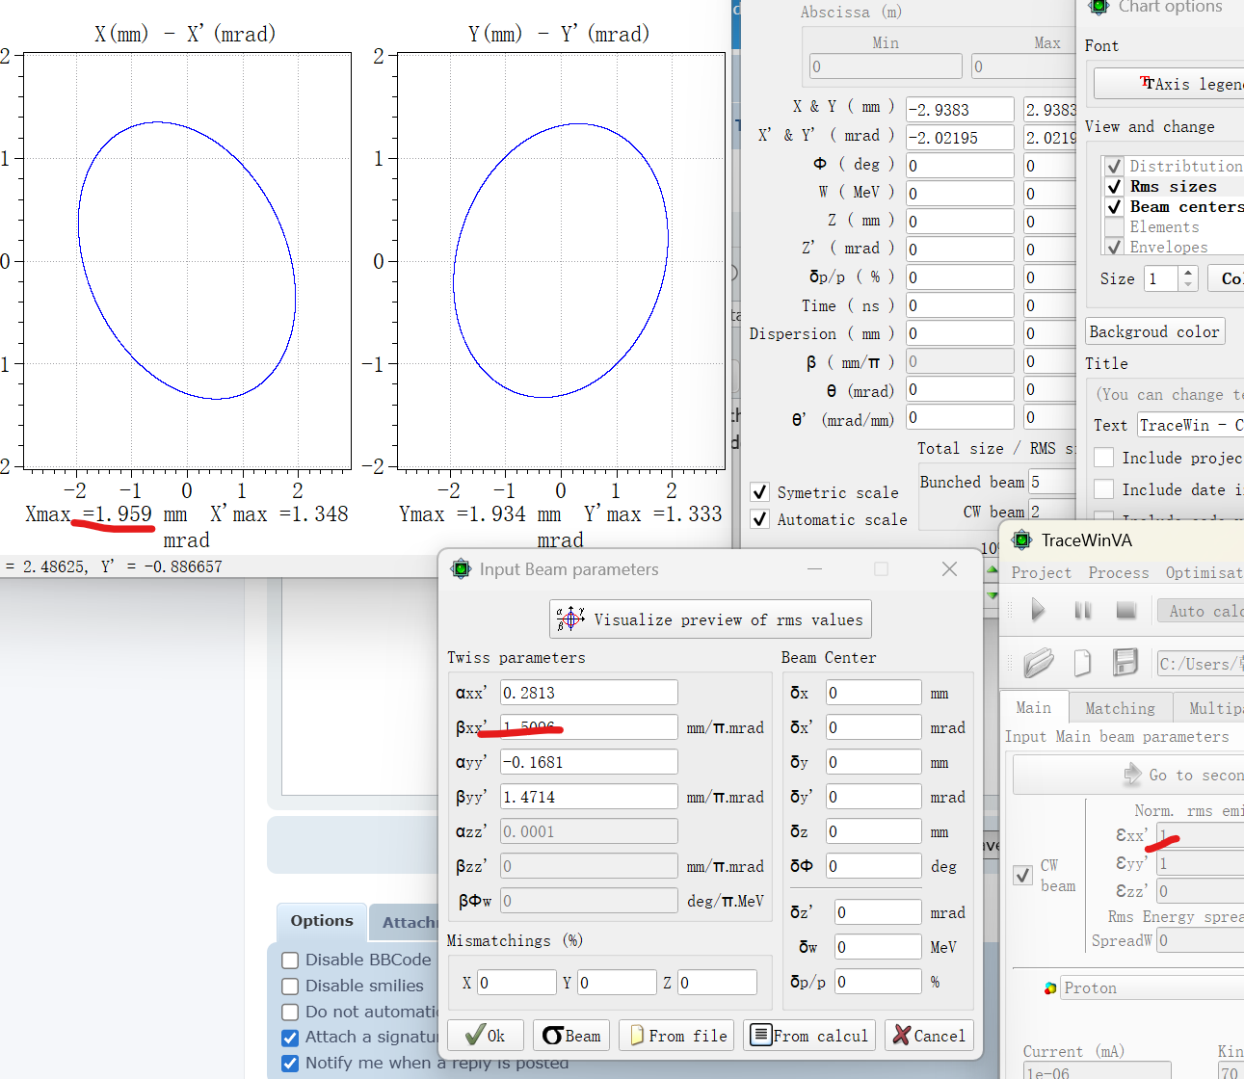The width and height of the screenshot is (1244, 1079).
Task: Hit the Stop icon in TraceWin toolbar
Action: click(x=1125, y=610)
